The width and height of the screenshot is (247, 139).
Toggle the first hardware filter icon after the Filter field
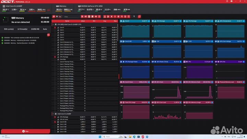point(82,16)
